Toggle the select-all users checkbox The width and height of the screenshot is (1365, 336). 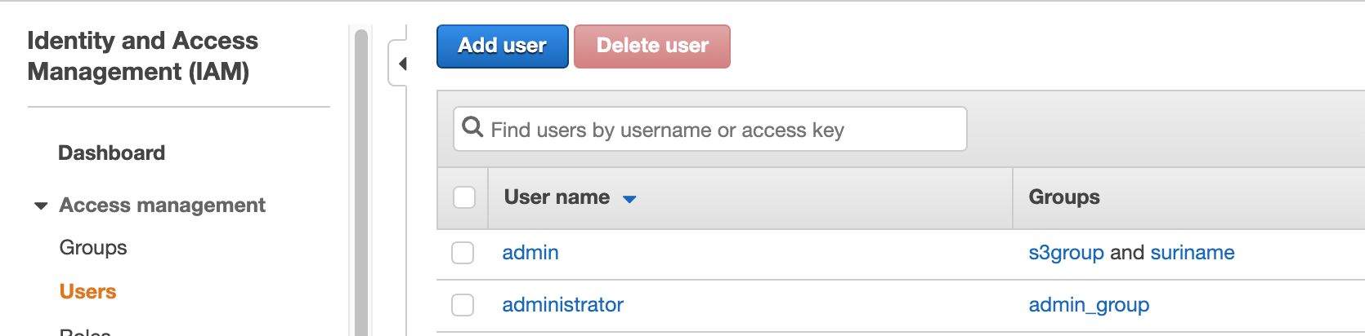[463, 197]
